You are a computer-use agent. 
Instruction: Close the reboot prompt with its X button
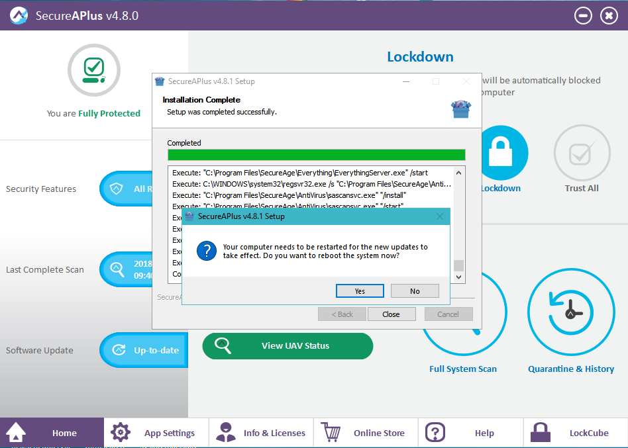(439, 216)
